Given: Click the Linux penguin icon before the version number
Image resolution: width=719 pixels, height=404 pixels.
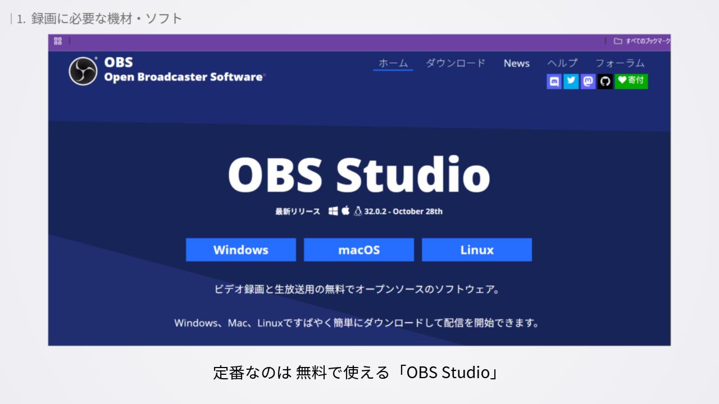Looking at the screenshot, I should [x=358, y=211].
